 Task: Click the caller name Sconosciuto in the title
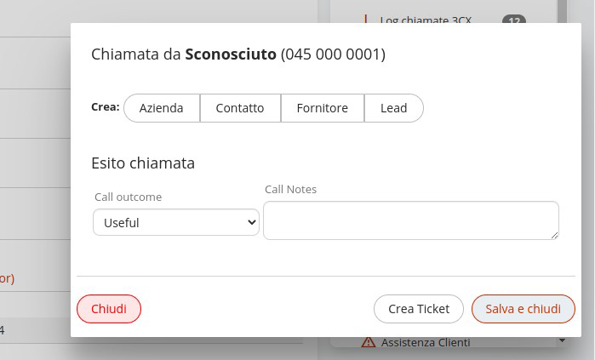click(231, 54)
